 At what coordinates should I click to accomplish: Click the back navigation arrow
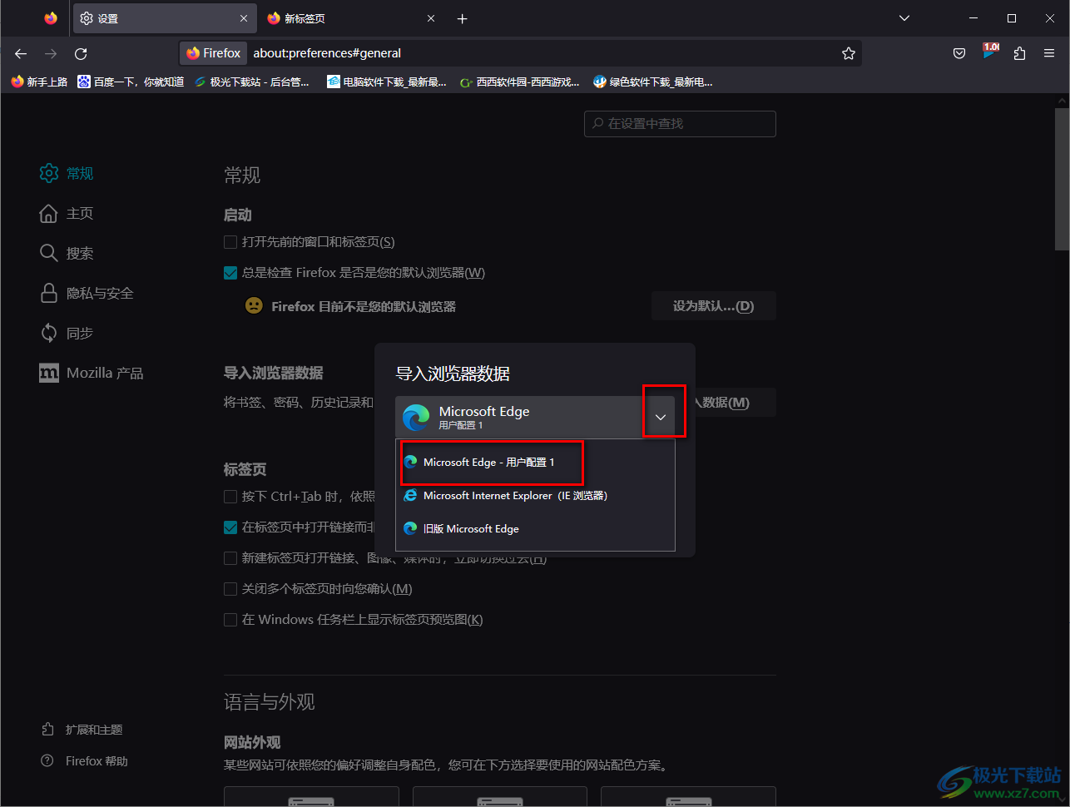pos(21,53)
